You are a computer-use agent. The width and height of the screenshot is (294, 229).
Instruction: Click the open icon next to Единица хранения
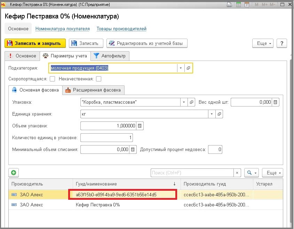[x=219, y=114]
